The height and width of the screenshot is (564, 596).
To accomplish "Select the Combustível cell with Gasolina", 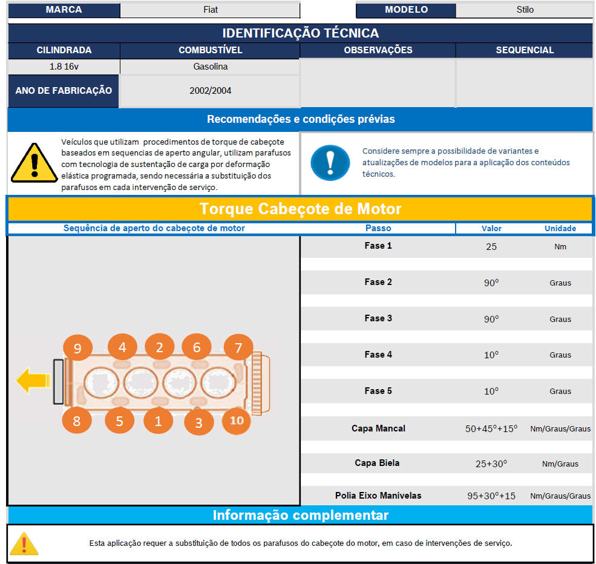I will tap(210, 67).
